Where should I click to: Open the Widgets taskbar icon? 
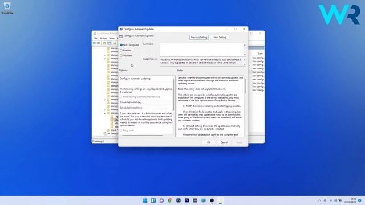pyautogui.click(x=153, y=200)
